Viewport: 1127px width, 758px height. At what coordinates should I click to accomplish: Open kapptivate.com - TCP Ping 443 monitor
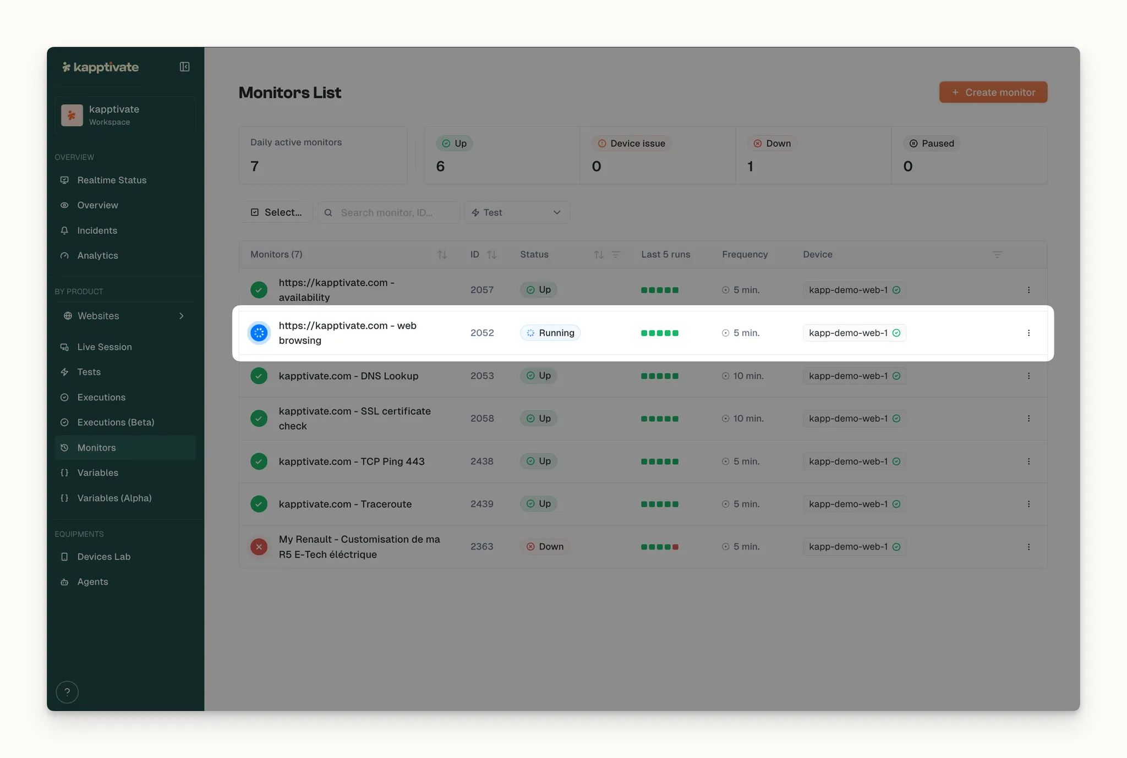352,462
